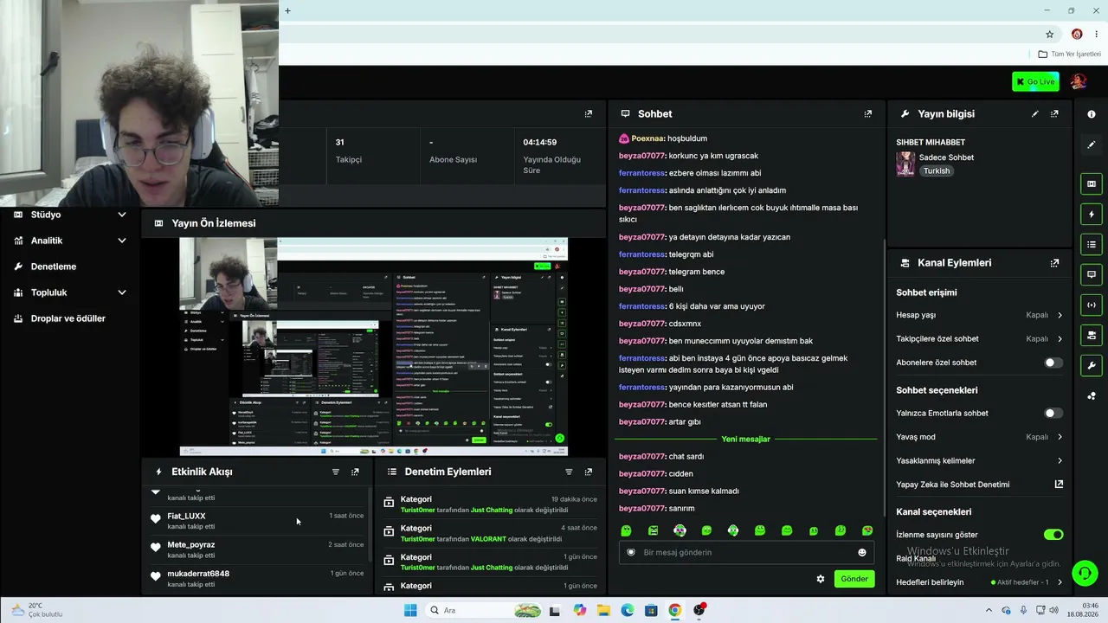Image resolution: width=1108 pixels, height=623 pixels.
Task: Click the taskbar Ara search box
Action: 485,610
